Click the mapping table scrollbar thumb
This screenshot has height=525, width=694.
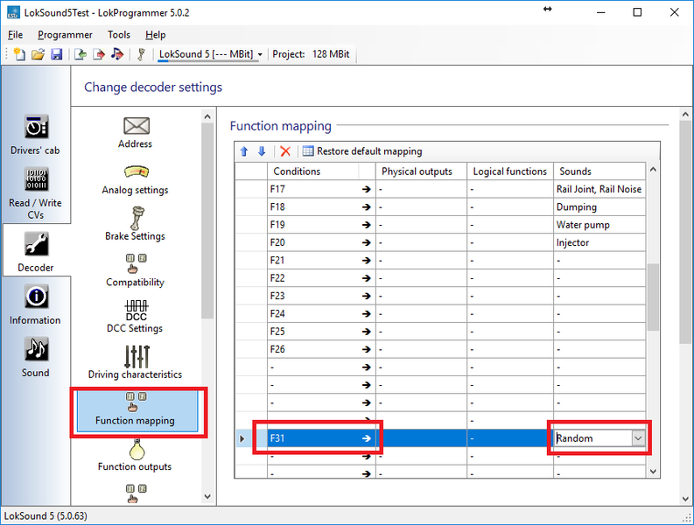(x=653, y=297)
